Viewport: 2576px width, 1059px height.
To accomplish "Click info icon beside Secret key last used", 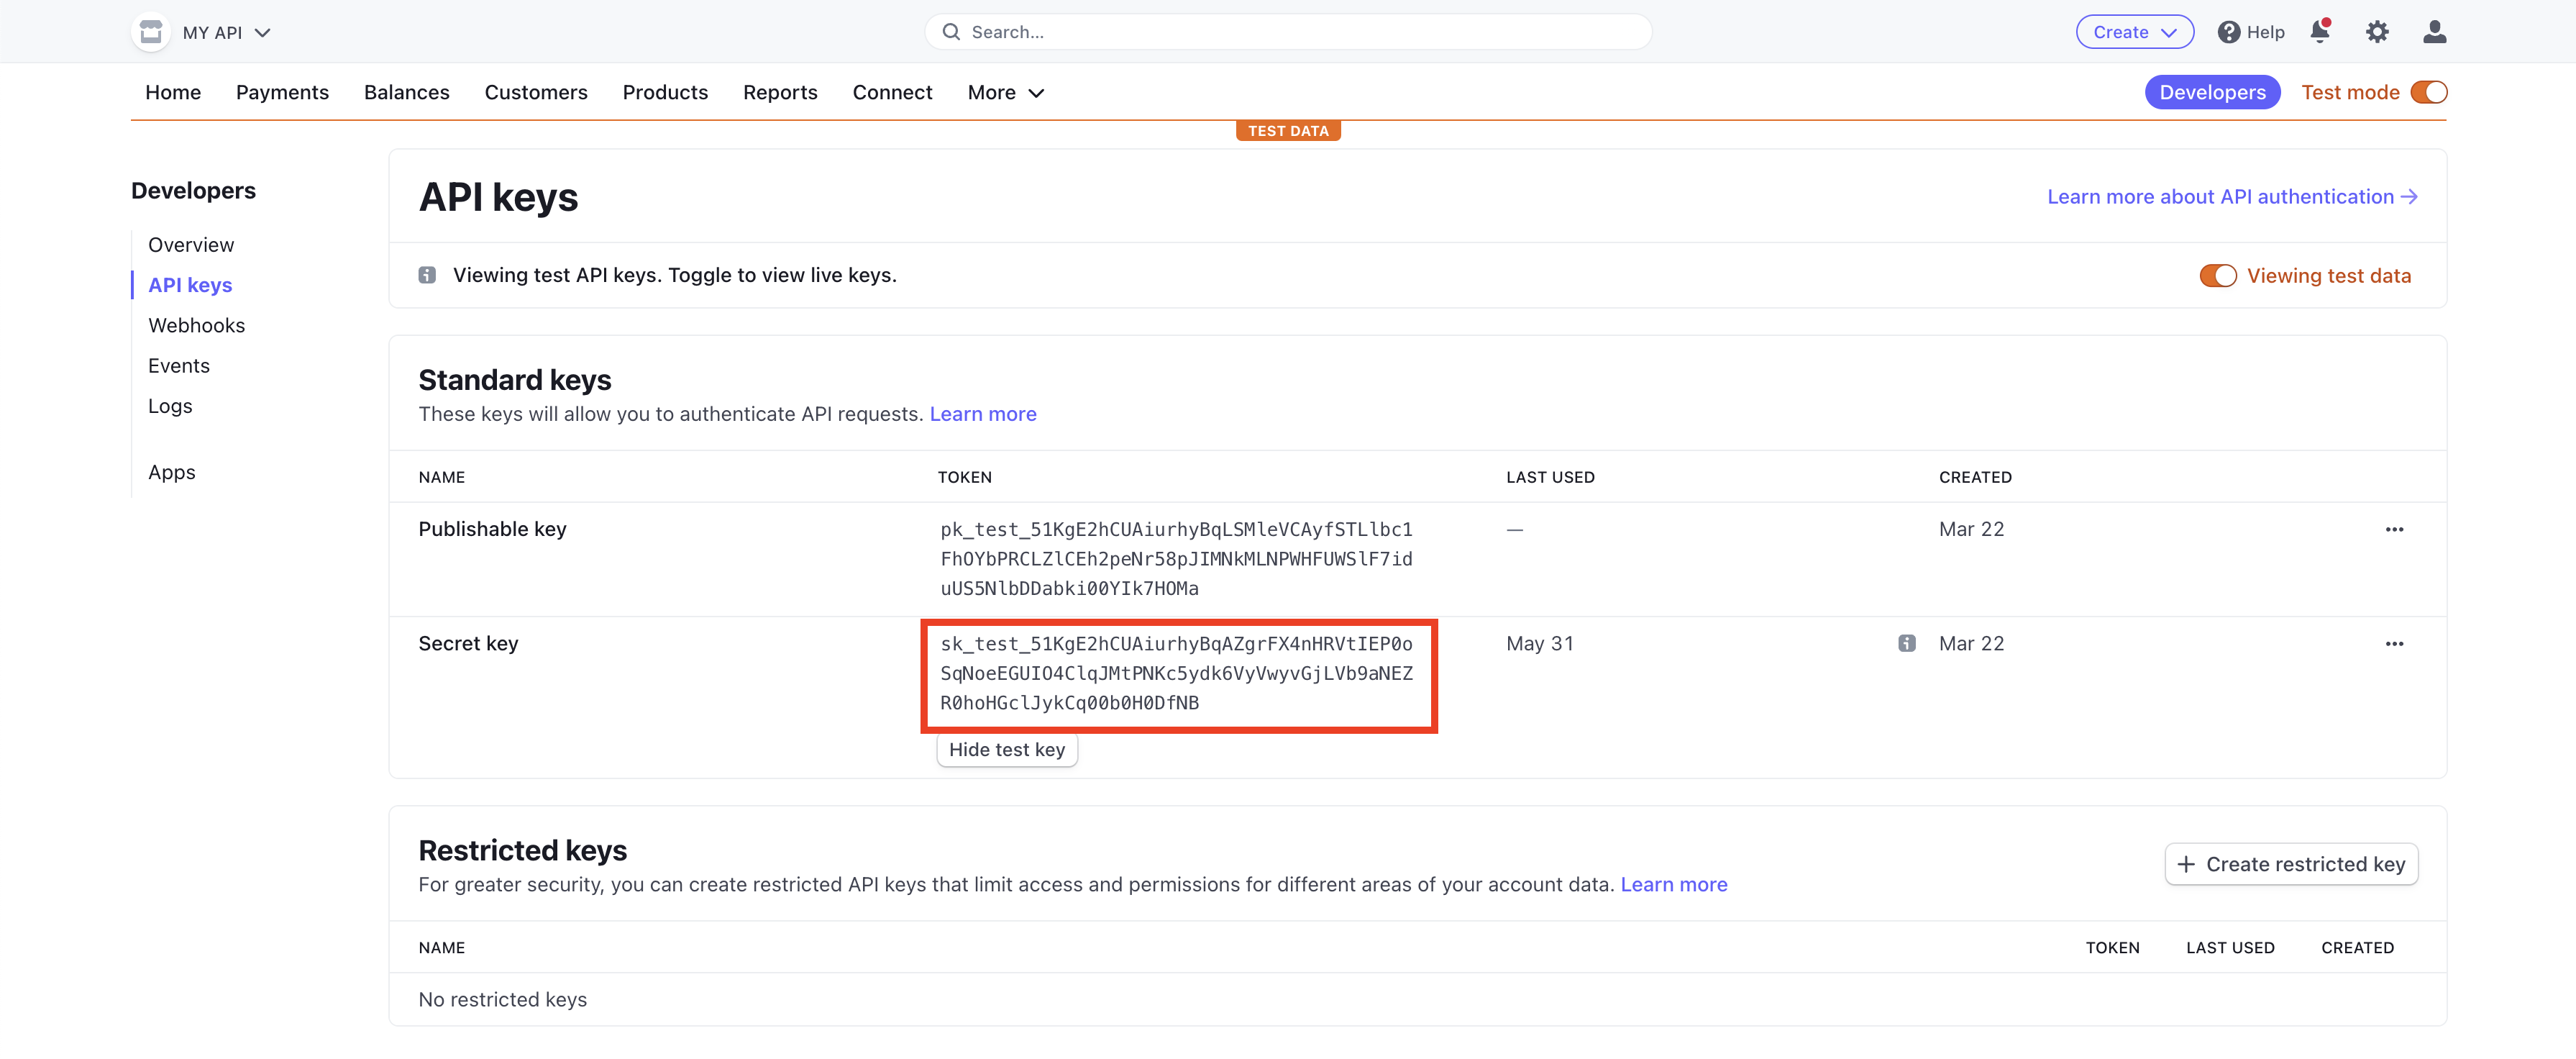I will (1906, 644).
